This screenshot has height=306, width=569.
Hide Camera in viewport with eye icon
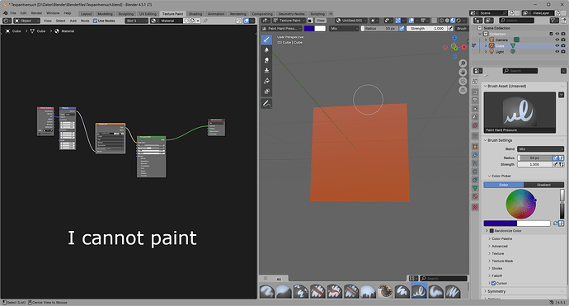557,40
